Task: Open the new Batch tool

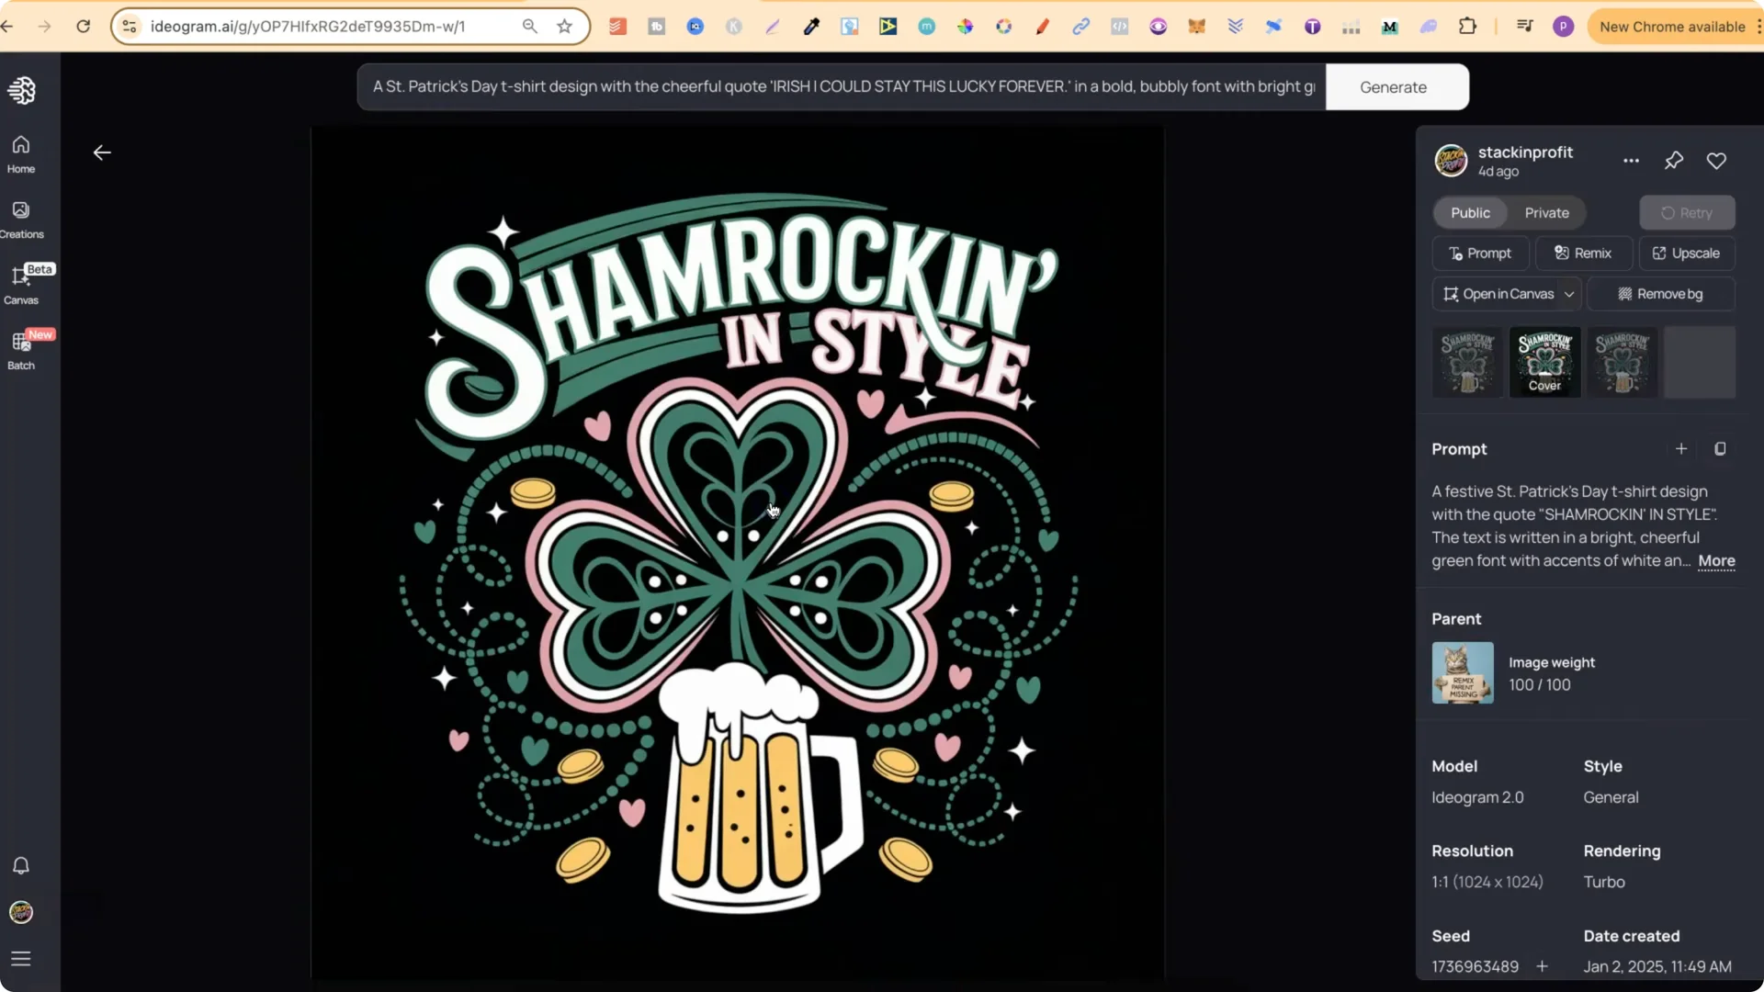Action: click(20, 349)
